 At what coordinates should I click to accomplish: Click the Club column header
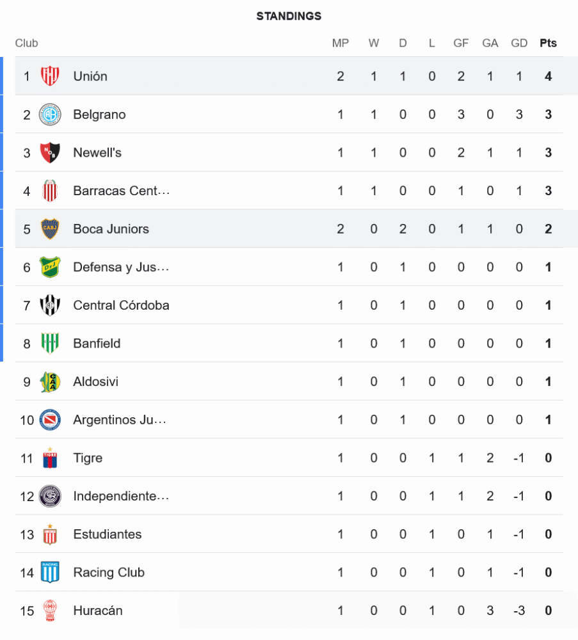click(x=27, y=44)
